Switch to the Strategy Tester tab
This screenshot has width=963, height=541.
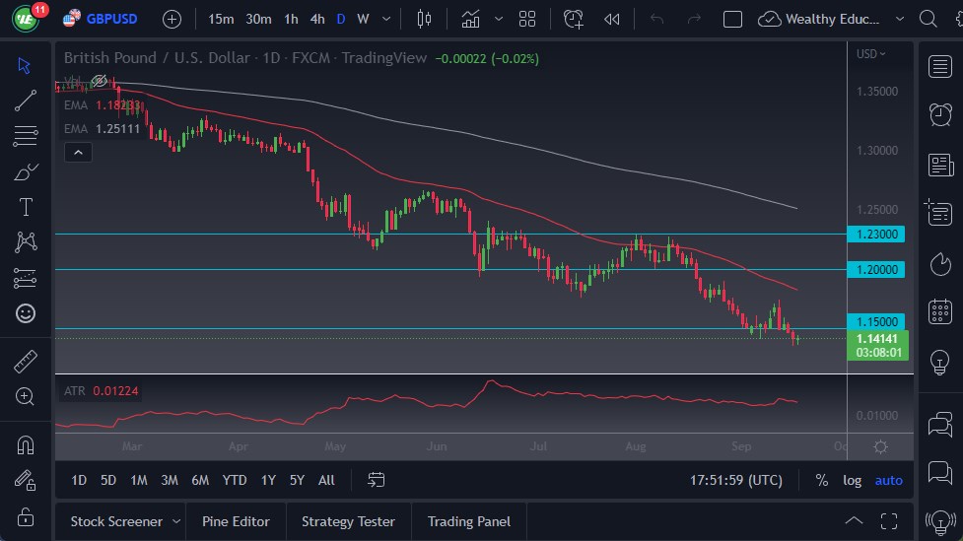[348, 521]
